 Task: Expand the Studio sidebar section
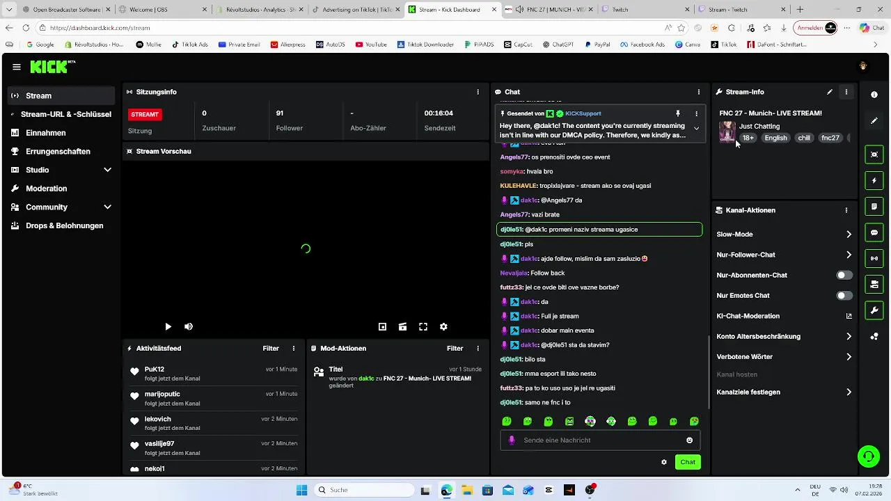107,170
